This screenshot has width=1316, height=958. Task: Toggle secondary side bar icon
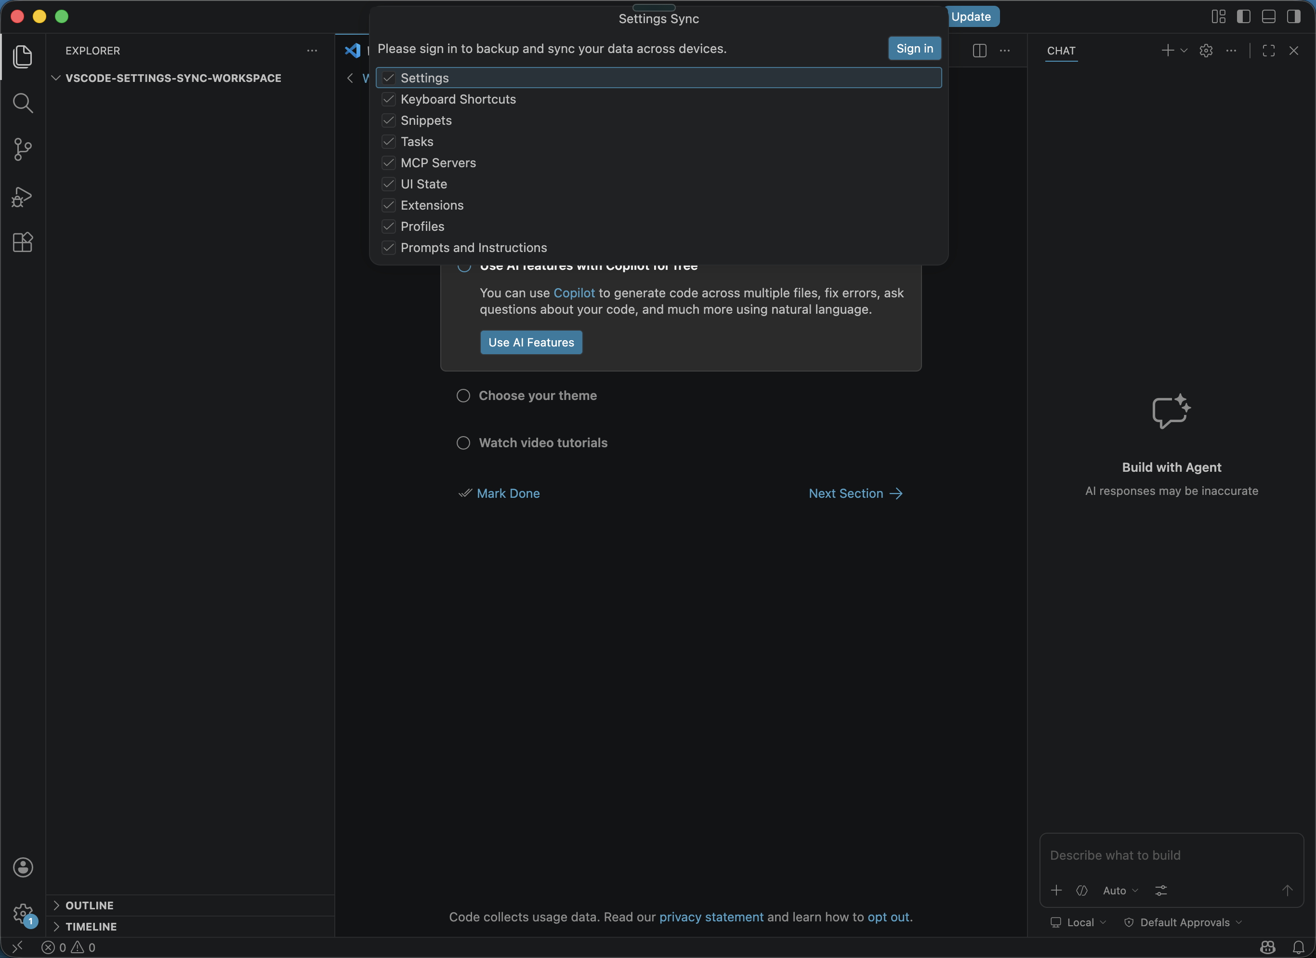pos(1294,16)
